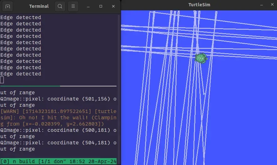Screen dimensions: 277x165
Task: Click the terminal cursor block in upper pane
Action: point(2,80)
